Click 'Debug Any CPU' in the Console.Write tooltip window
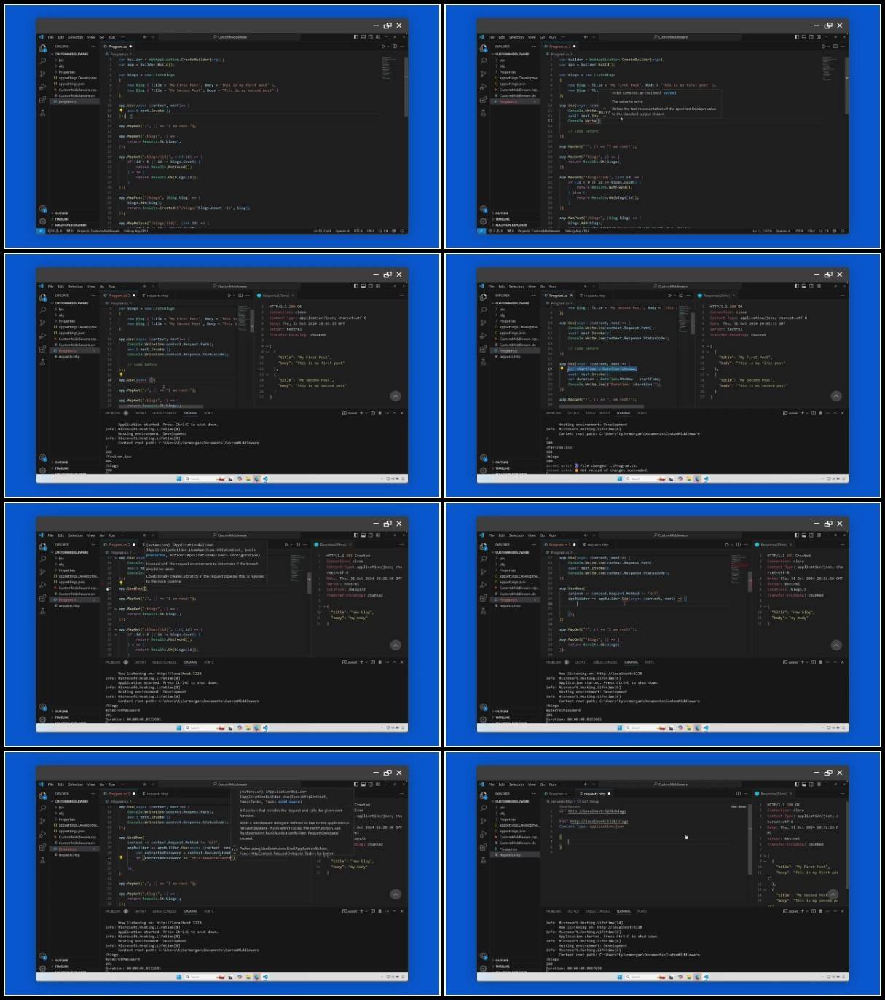 point(576,231)
